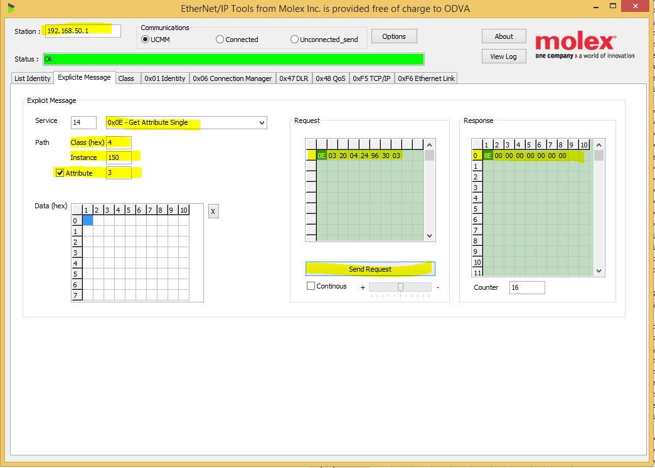Click the green application icon in title bar
The height and width of the screenshot is (468, 655).
11,8
